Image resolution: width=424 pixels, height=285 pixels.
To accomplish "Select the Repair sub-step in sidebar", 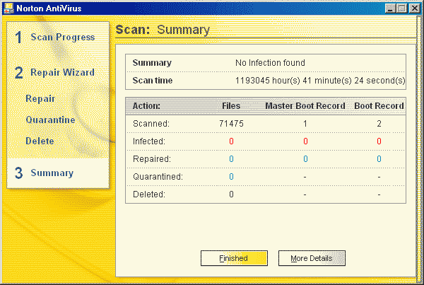I will pyautogui.click(x=40, y=99).
